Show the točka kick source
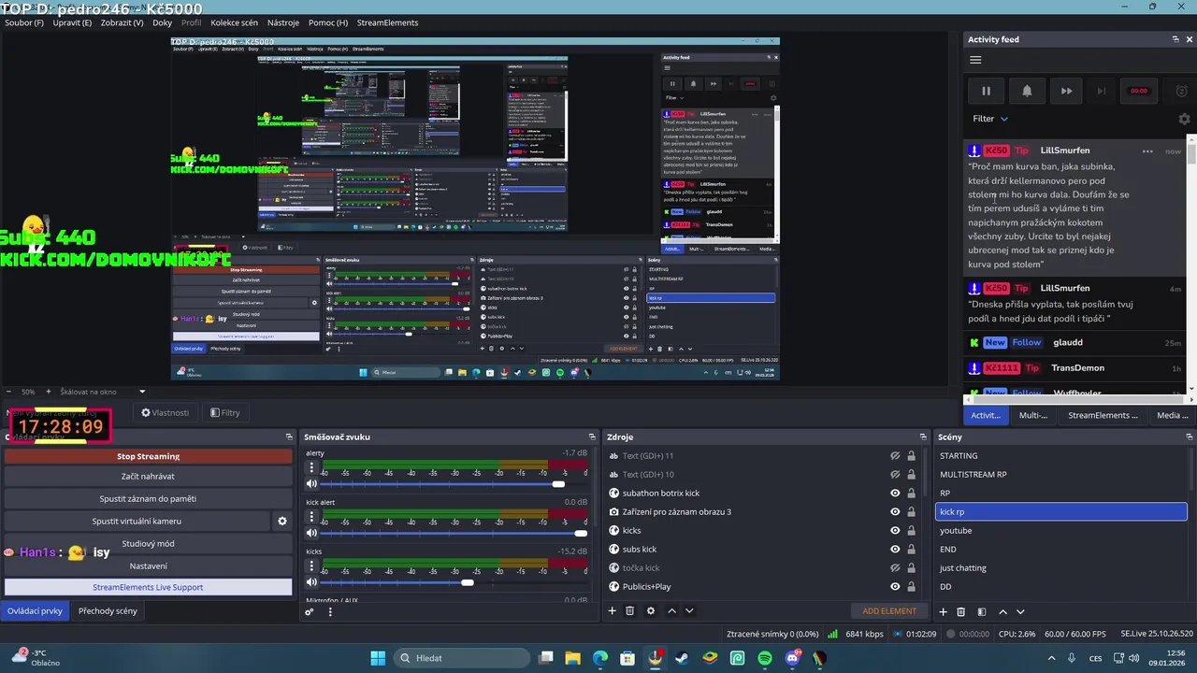1197x673 pixels. pos(895,568)
